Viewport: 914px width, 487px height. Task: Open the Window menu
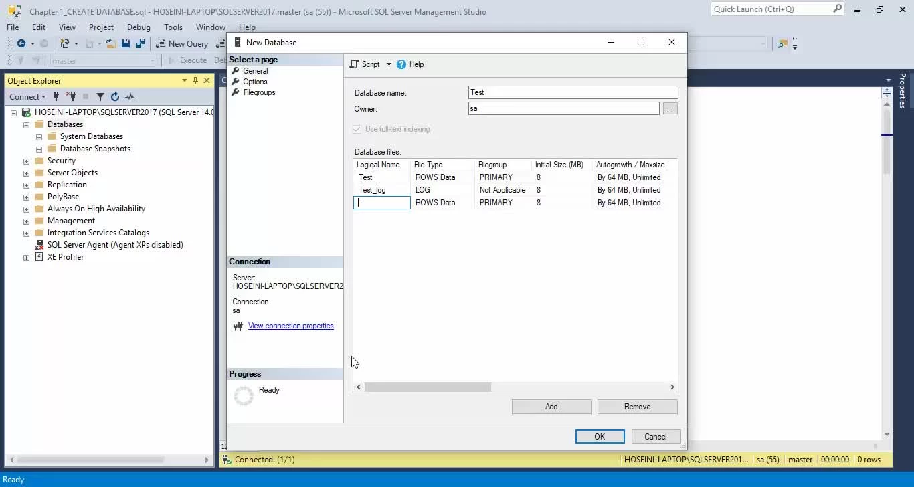point(210,27)
